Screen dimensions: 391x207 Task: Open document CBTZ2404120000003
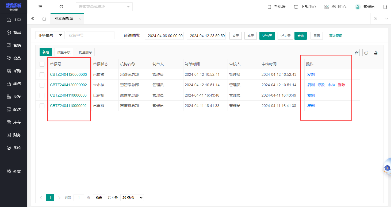[68, 74]
